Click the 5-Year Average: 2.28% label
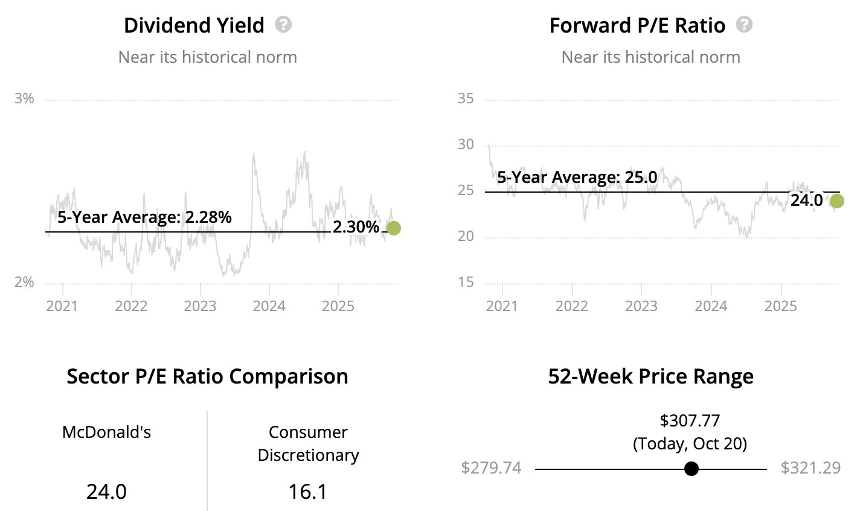 pyautogui.click(x=144, y=217)
